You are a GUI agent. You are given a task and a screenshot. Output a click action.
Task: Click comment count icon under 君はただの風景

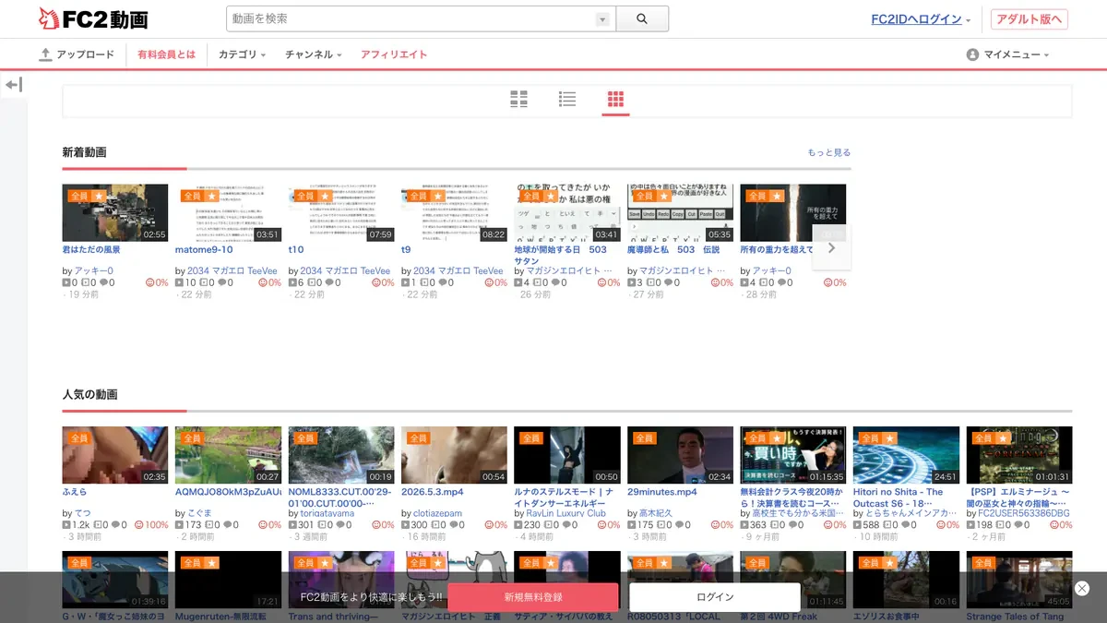(103, 283)
